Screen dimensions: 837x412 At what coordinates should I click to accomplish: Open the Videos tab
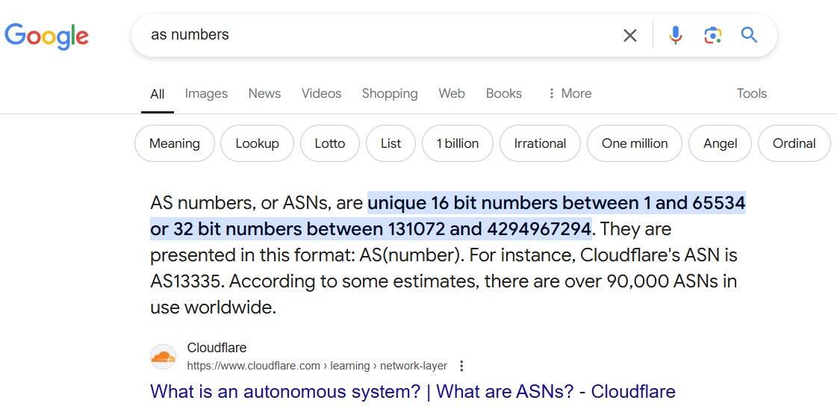321,93
